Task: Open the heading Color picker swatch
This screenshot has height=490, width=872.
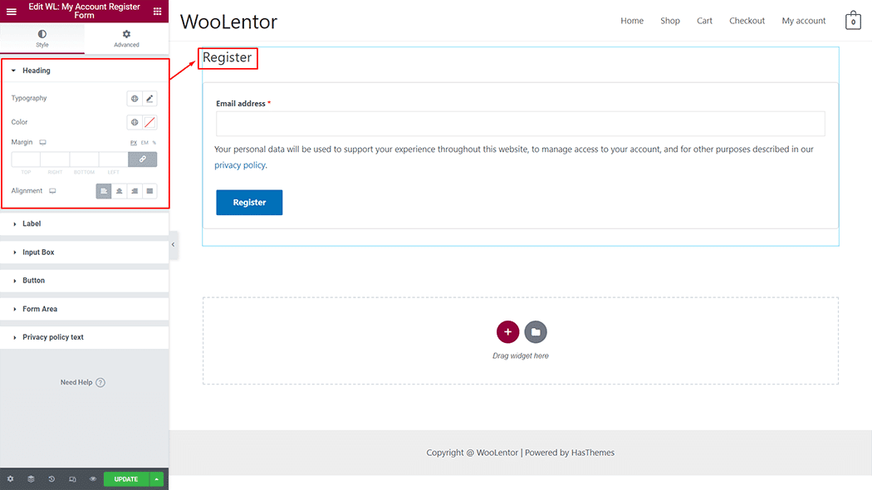Action: pyautogui.click(x=149, y=123)
